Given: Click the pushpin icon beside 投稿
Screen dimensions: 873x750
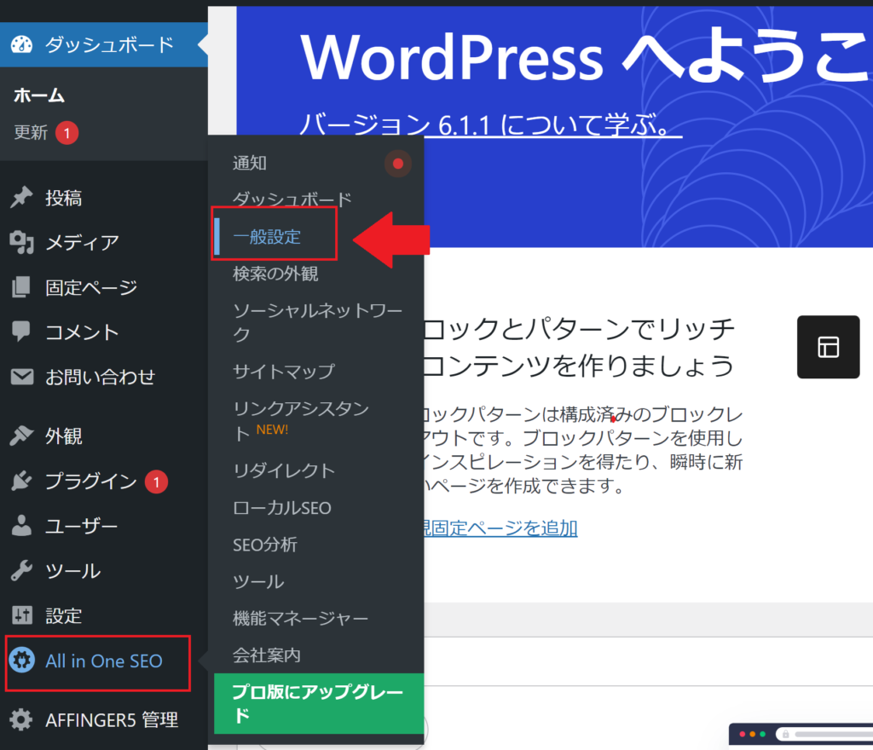Looking at the screenshot, I should pyautogui.click(x=21, y=198).
